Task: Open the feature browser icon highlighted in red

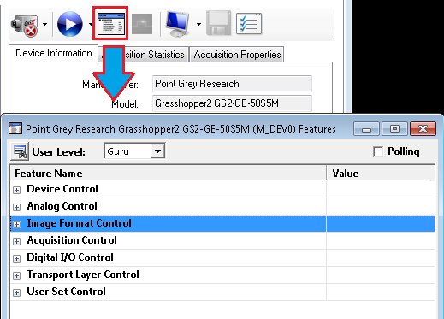Action: tap(110, 24)
